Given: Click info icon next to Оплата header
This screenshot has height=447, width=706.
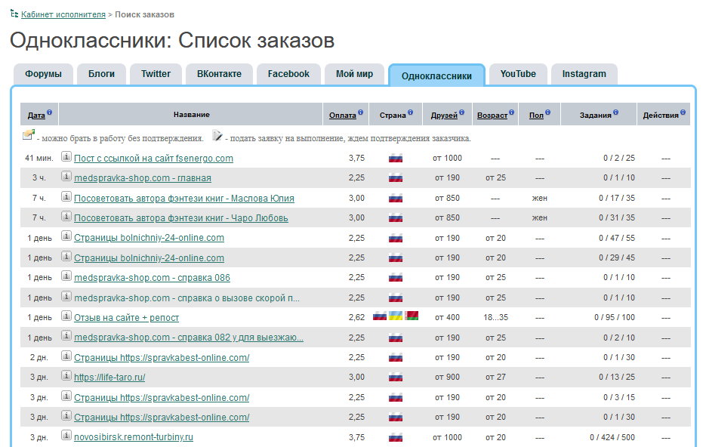Looking at the screenshot, I should 361,113.
